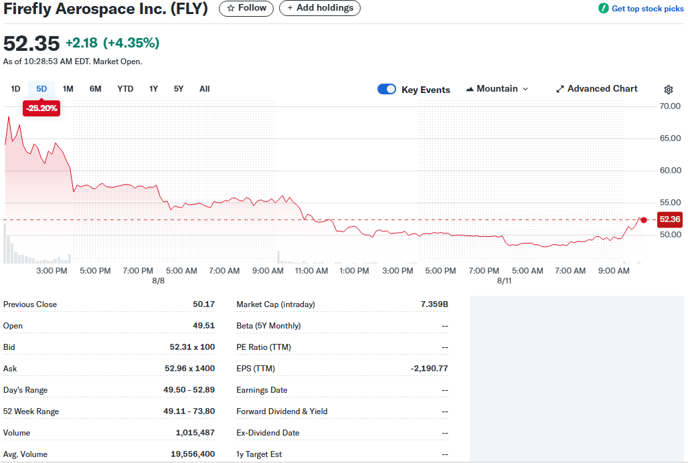Click the Open value 49.51

point(203,326)
